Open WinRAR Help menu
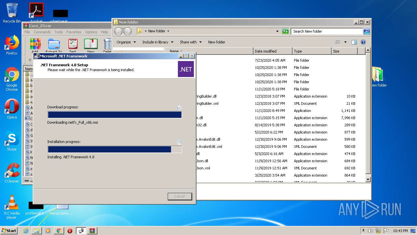The height and width of the screenshot is (235, 417). pos(104,32)
